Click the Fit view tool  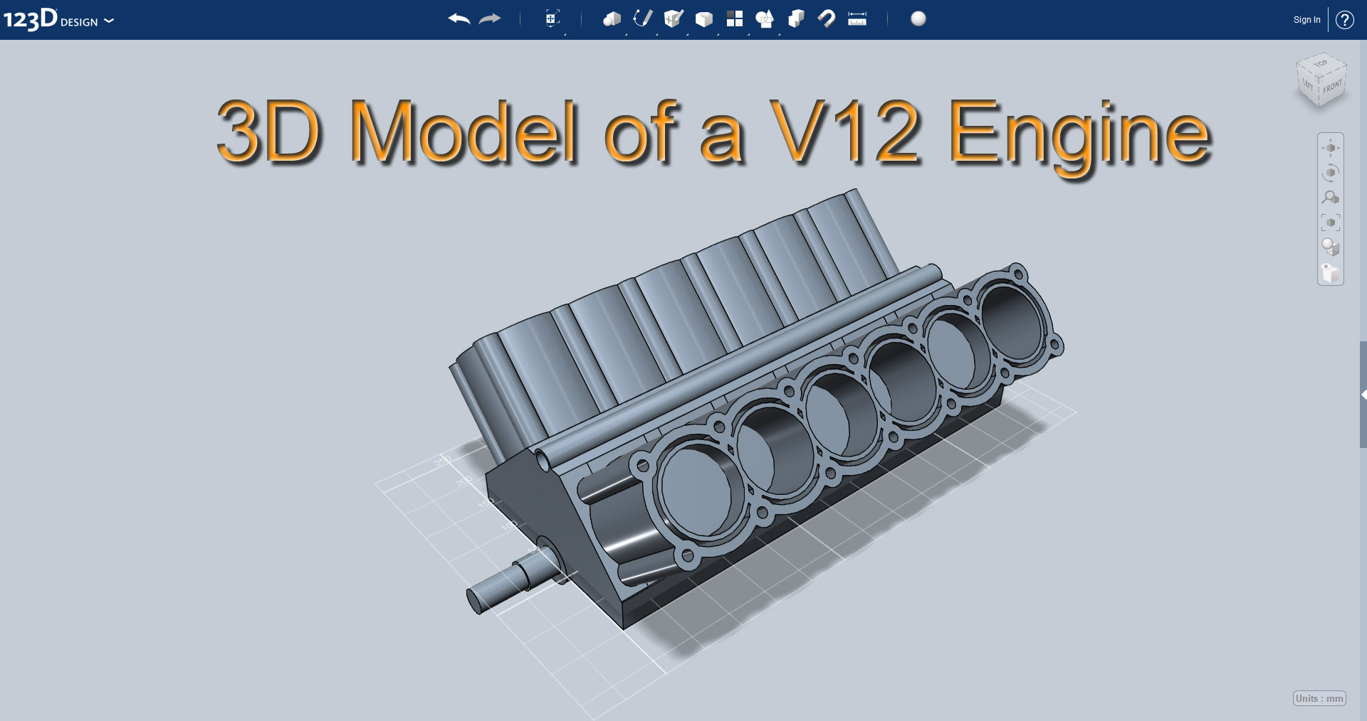[1331, 223]
